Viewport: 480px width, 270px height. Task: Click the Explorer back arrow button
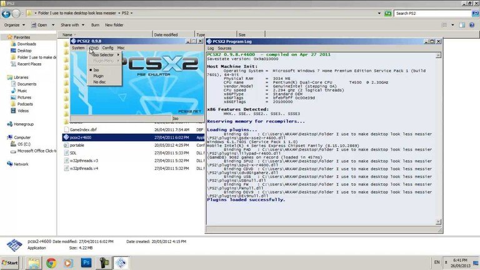click(x=7, y=12)
